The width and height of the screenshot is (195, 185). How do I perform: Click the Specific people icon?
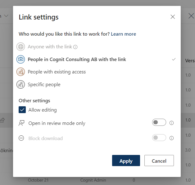tap(21, 85)
